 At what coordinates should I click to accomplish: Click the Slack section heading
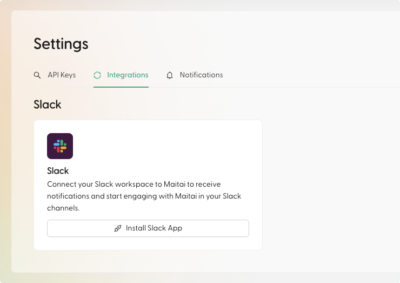click(48, 104)
